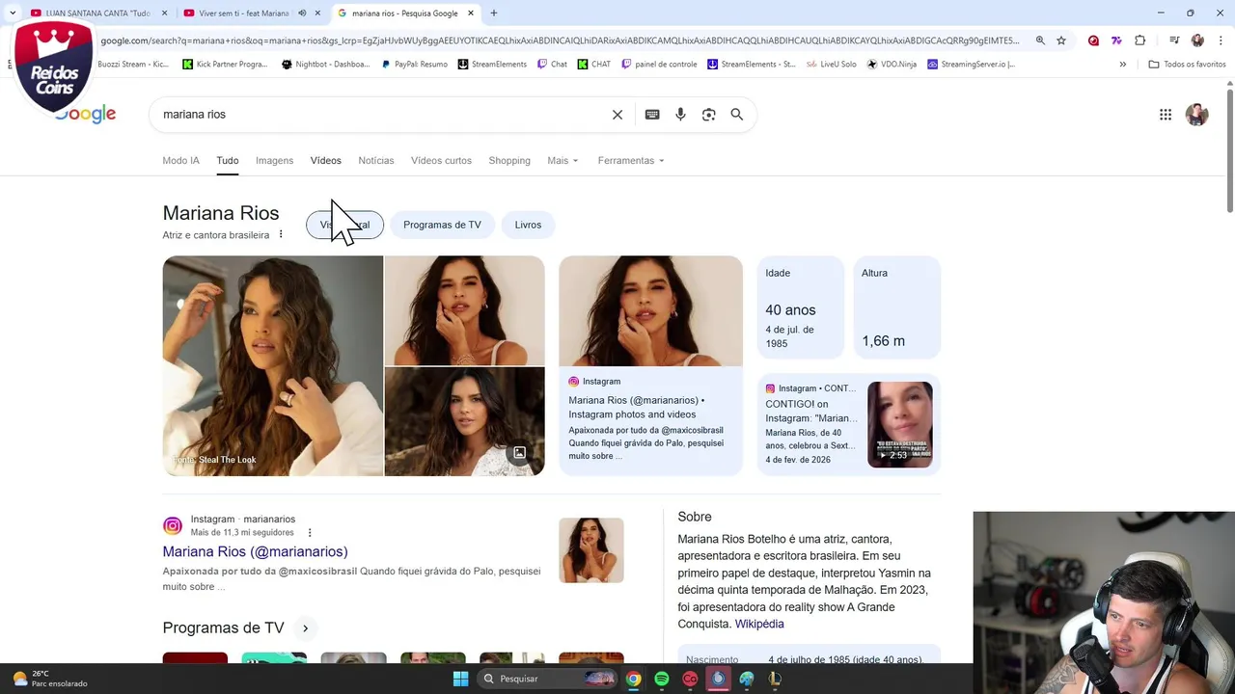Expand the Programas de TV section arrow
The width and height of the screenshot is (1235, 694).
[x=305, y=628]
